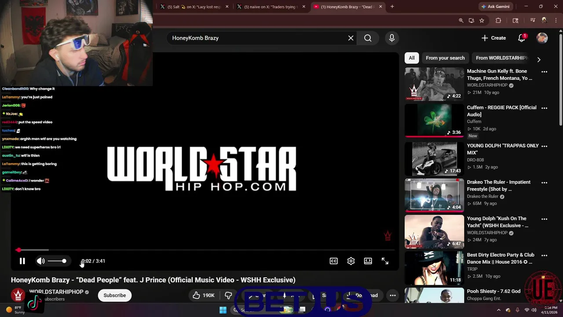Select the All filter chip
The height and width of the screenshot is (317, 563).
[412, 58]
